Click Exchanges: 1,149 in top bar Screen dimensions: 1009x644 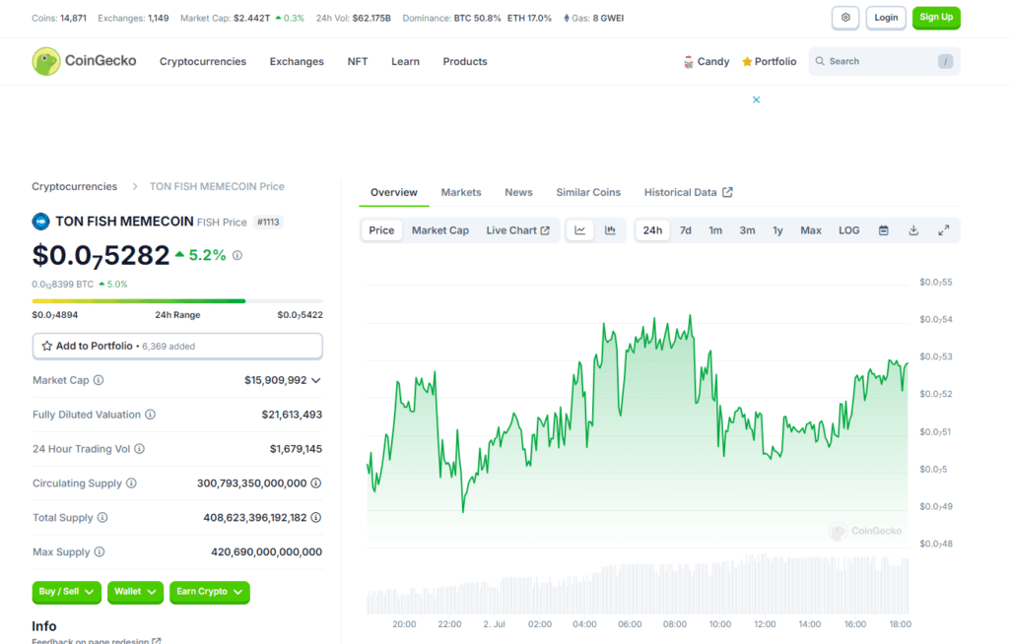pyautogui.click(x=133, y=18)
